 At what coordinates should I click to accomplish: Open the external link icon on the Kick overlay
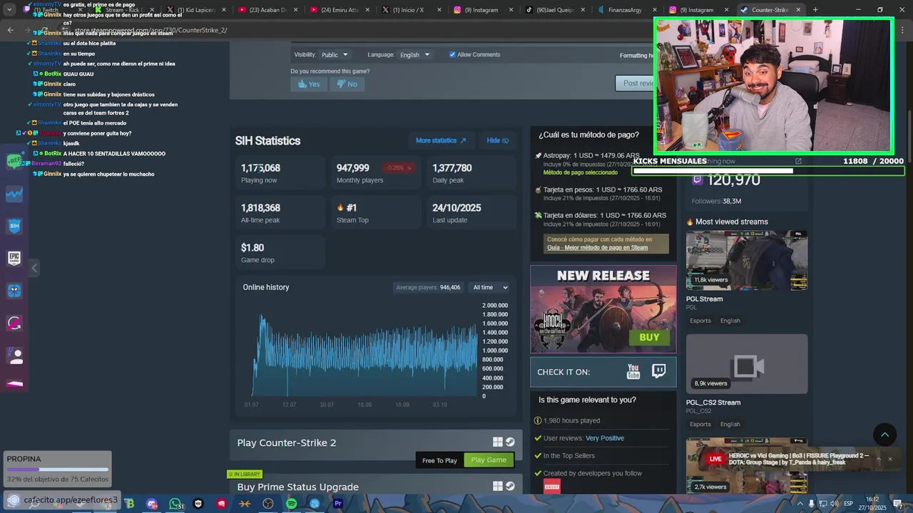click(798, 161)
